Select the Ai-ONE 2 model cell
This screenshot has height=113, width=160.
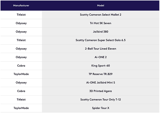point(100,57)
